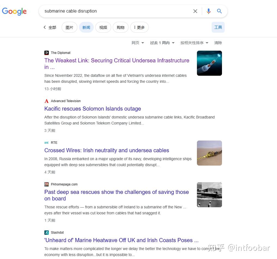Click the black and white submarine thumbnail
This screenshot has width=277, height=259.
[209, 195]
